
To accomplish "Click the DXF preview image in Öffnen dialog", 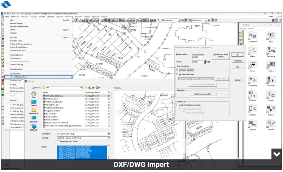I will point(148,124).
